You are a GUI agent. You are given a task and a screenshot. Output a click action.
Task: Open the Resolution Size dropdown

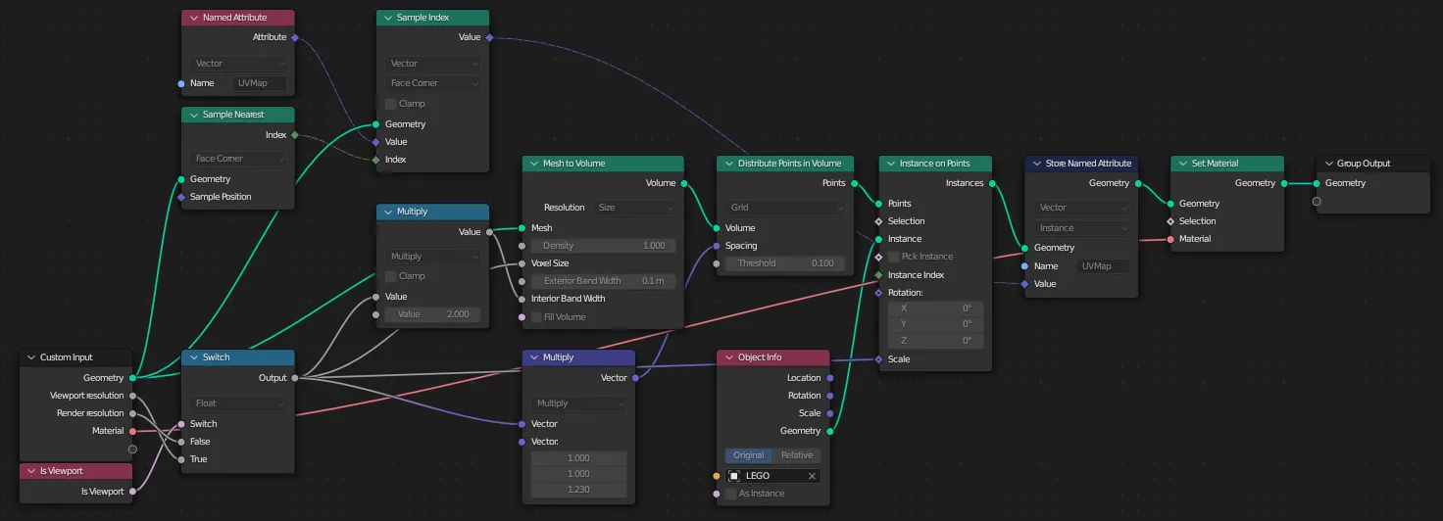tap(635, 208)
